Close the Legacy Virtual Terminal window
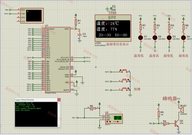 click(59, 100)
